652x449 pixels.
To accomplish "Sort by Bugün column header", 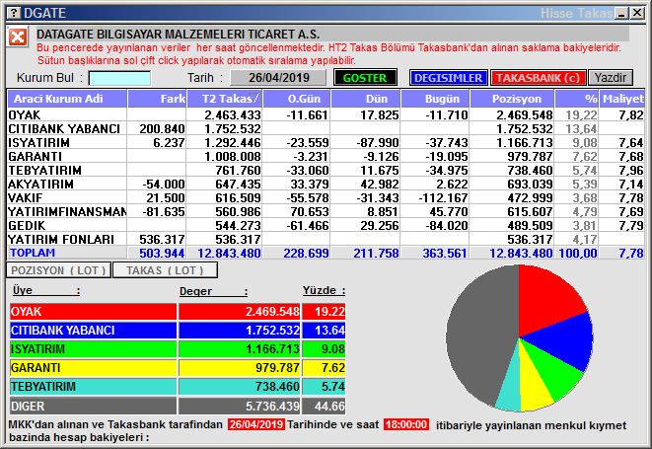I will pyautogui.click(x=435, y=99).
